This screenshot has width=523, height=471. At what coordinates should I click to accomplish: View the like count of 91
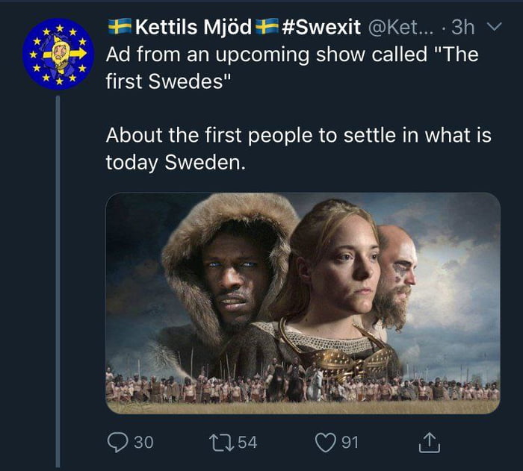[x=350, y=443]
